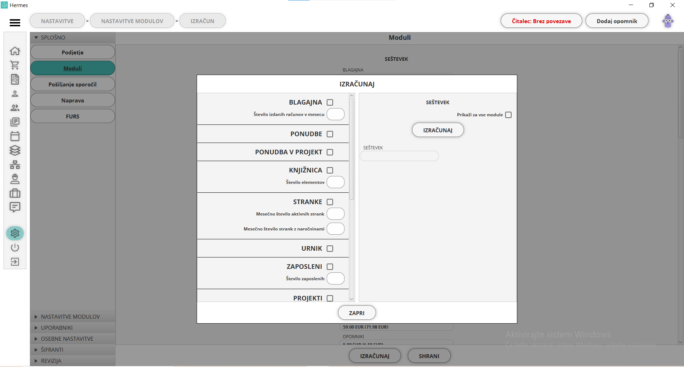Open the FURS settings tab
This screenshot has width=684, height=367.
pyautogui.click(x=73, y=116)
